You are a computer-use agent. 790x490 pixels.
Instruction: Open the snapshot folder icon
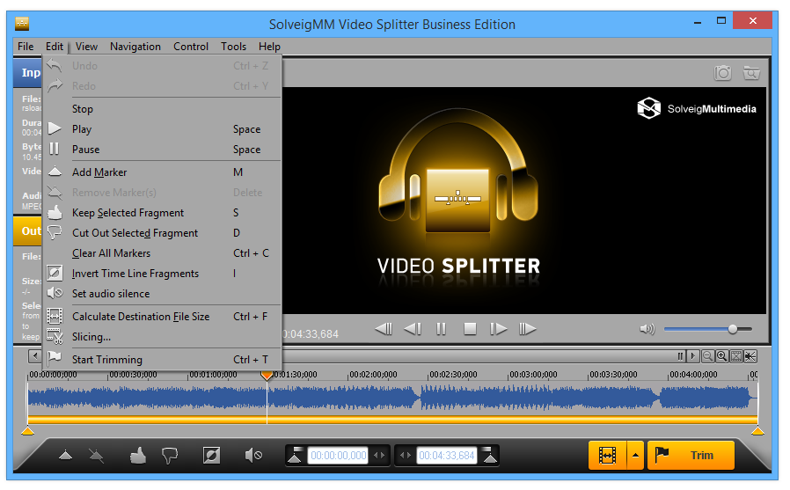pyautogui.click(x=751, y=73)
